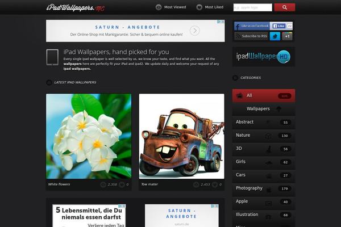Viewport: 341px width, 227px height.
Task: Click the White flowers title text
Action: click(59, 184)
